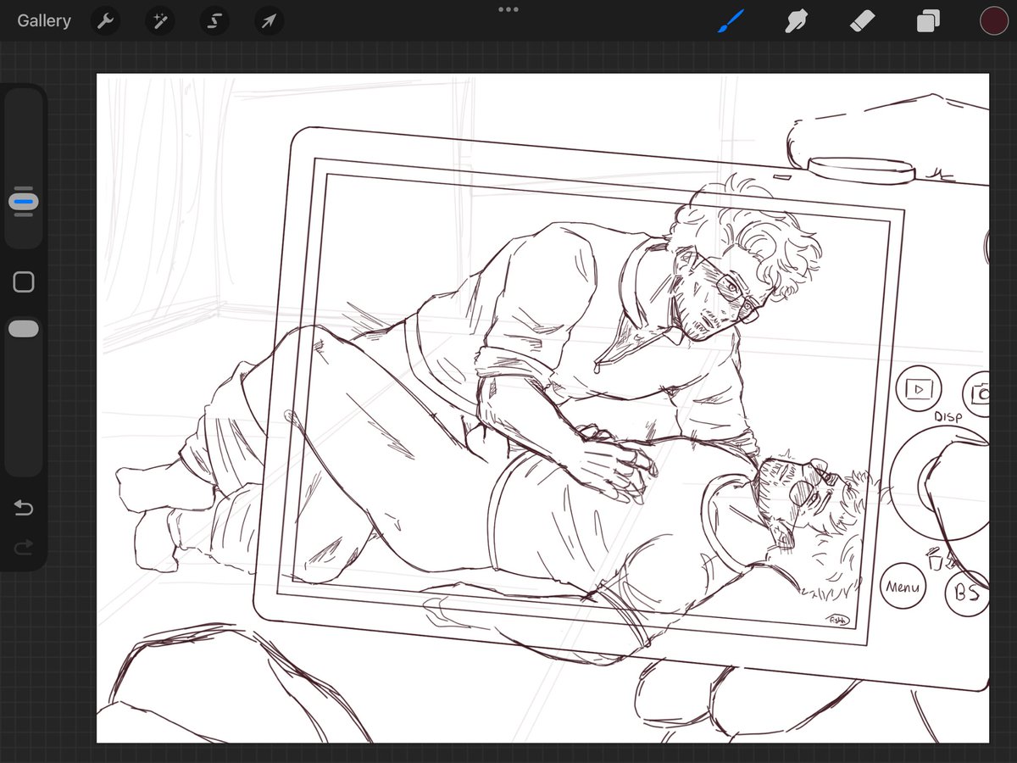
Task: Open the Adjustments magic wand menu
Action: (159, 21)
